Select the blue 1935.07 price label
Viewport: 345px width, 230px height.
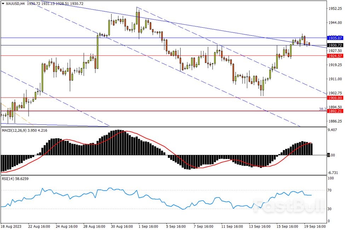pos(334,38)
